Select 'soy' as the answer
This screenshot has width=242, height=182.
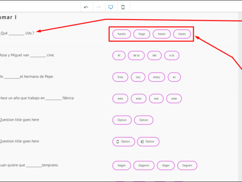coord(138,77)
